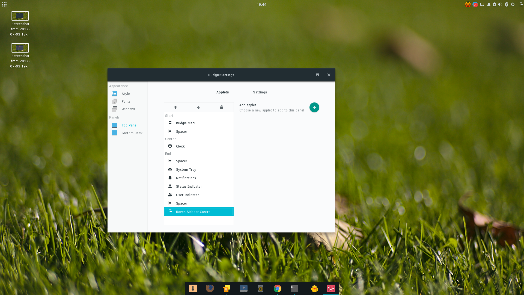Viewport: 524px width, 295px height.
Task: Select the Notifications applet row
Action: (199, 178)
